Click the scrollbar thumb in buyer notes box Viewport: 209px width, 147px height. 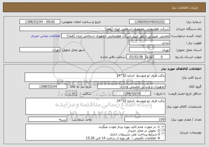[163, 130]
